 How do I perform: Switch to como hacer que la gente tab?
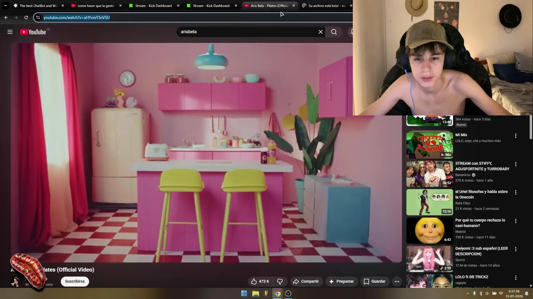[96, 6]
